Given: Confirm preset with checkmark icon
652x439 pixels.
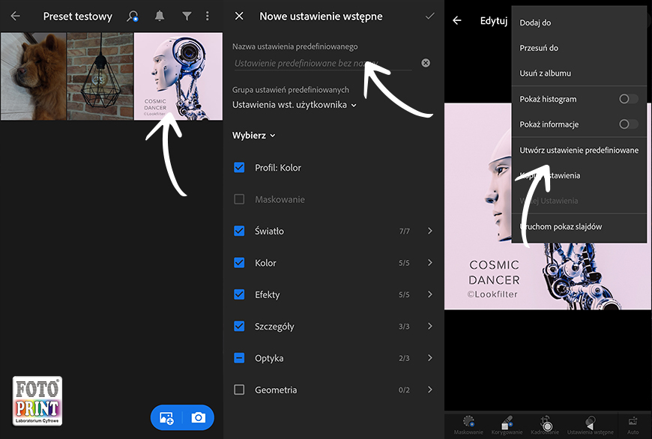Looking at the screenshot, I should [x=430, y=16].
